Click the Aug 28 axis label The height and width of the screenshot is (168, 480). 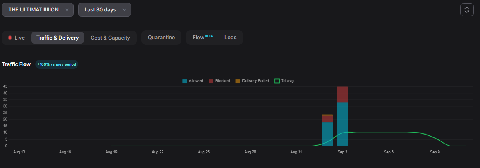point(250,152)
